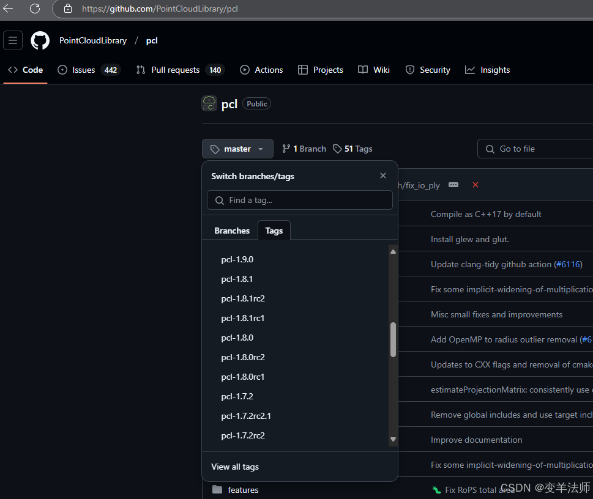Select tag pcl-1.8.0
The height and width of the screenshot is (499, 593).
point(237,338)
